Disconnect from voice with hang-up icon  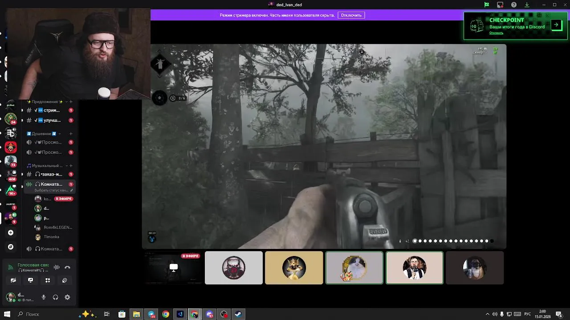coord(67,268)
